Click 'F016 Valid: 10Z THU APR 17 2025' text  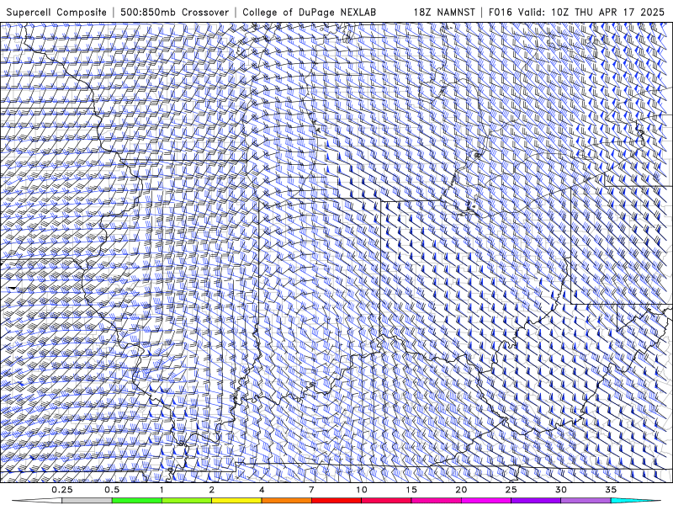click(576, 13)
